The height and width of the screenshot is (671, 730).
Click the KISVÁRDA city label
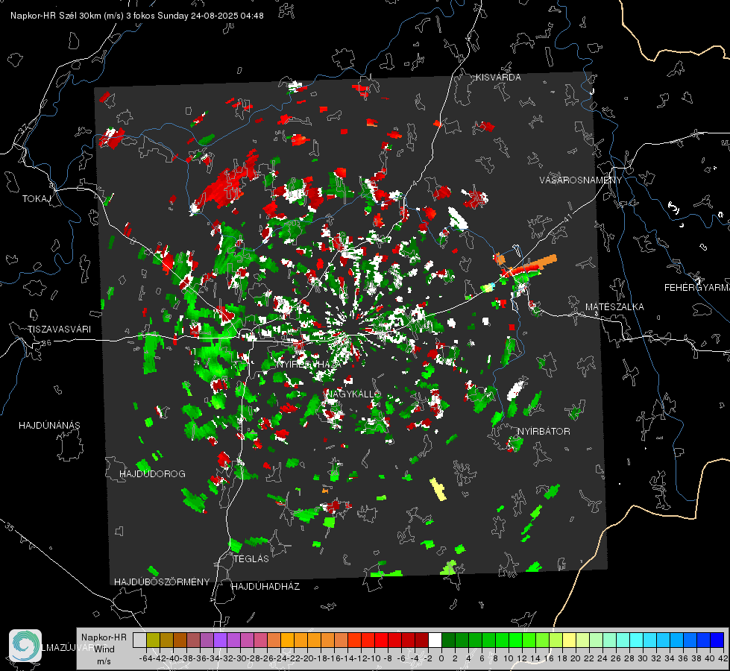[498, 78]
